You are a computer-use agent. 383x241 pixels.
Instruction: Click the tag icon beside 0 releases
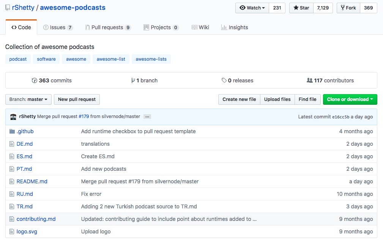224,80
